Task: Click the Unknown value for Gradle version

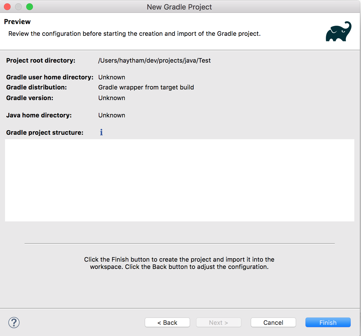Action: [x=112, y=98]
